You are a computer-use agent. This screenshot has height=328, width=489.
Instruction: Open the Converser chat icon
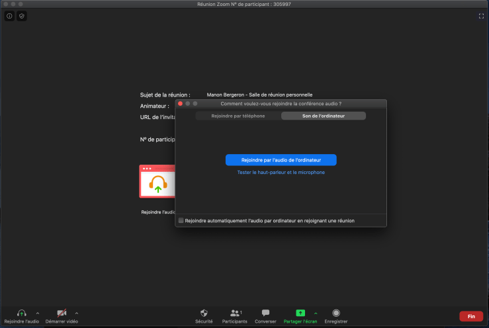coord(265,313)
